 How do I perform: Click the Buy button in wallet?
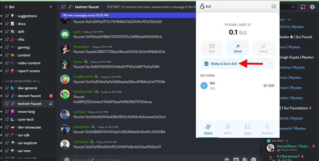point(212,48)
